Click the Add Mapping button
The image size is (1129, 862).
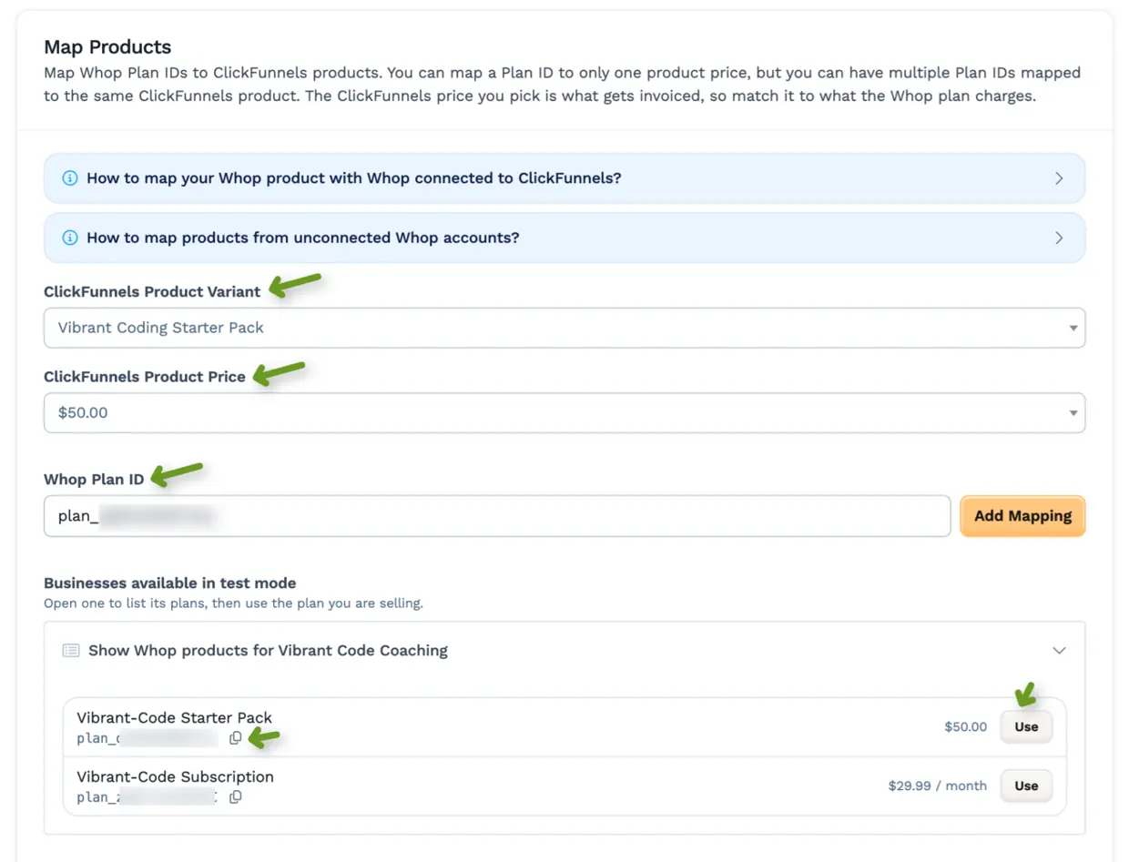(1022, 516)
